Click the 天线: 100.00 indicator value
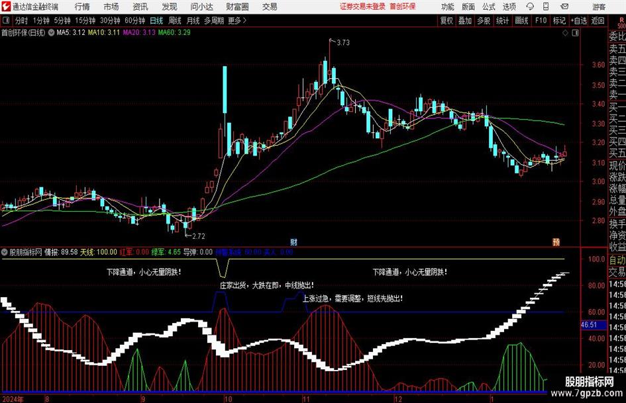This screenshot has width=626, height=403. pos(99,252)
